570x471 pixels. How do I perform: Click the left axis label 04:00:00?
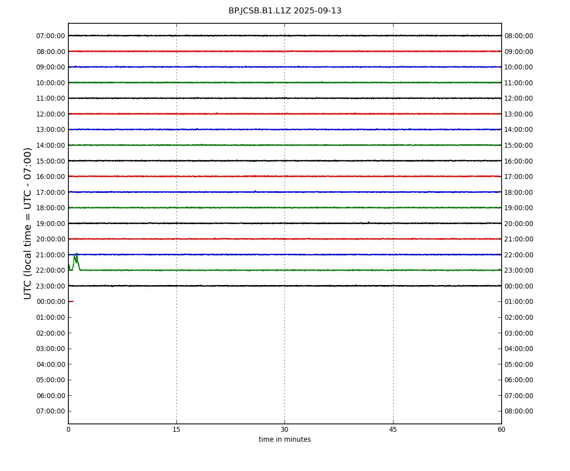[x=51, y=364]
